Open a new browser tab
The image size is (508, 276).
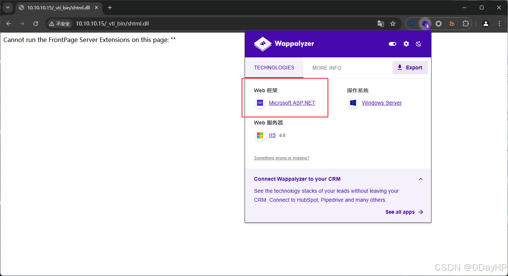pyautogui.click(x=110, y=7)
